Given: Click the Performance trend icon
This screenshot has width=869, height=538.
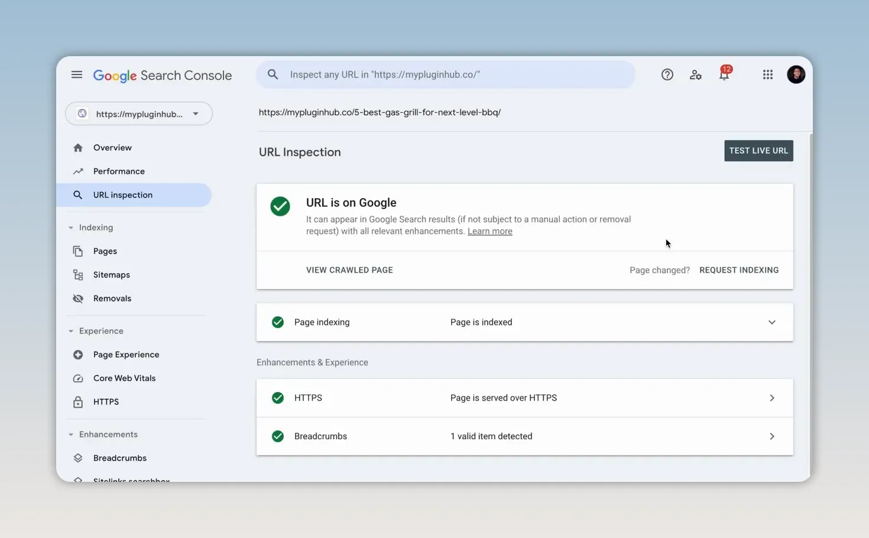Looking at the screenshot, I should [x=78, y=171].
